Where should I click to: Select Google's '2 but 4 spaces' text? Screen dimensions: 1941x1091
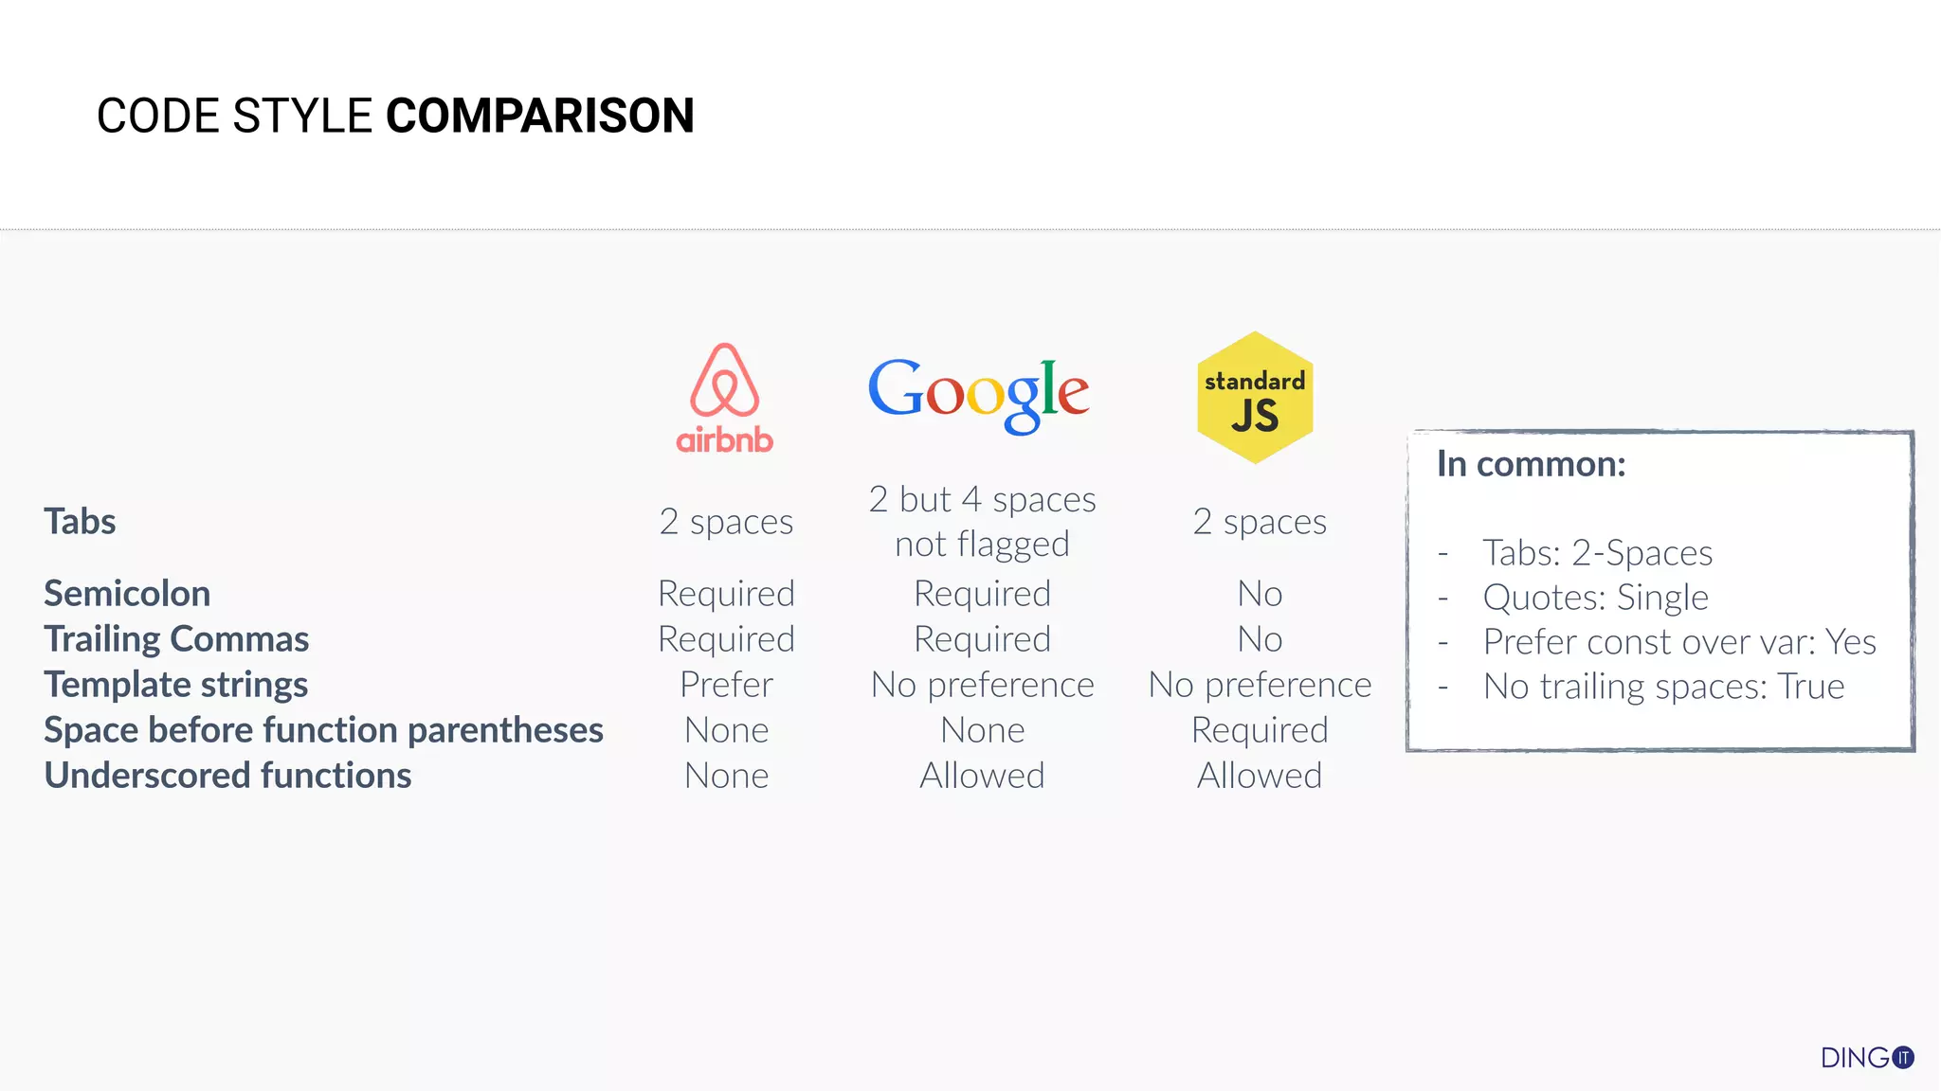[982, 499]
